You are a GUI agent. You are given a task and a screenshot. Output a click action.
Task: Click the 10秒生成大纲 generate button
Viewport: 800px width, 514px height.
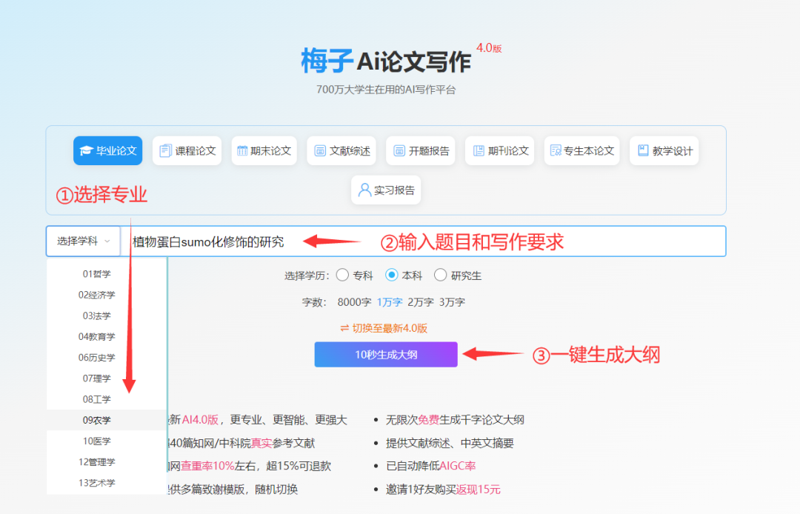coord(386,354)
